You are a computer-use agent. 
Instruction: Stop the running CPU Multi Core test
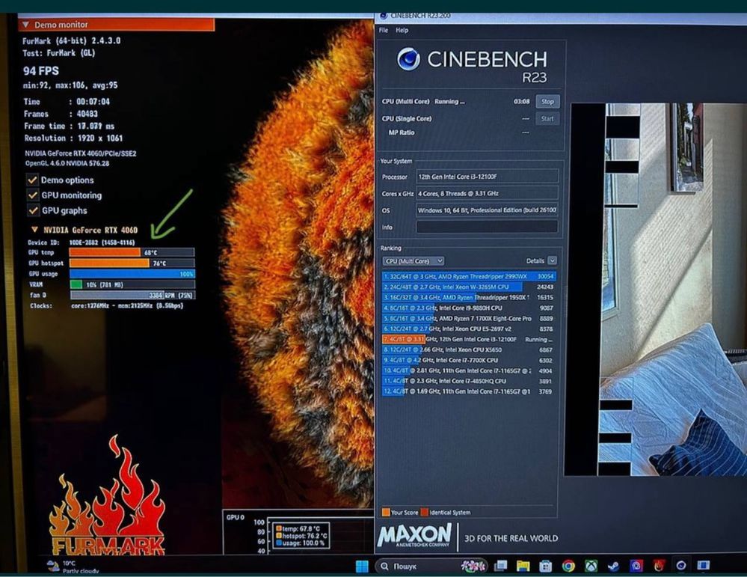point(547,102)
